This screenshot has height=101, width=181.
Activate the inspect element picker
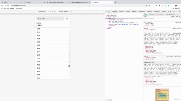coord(106,12)
